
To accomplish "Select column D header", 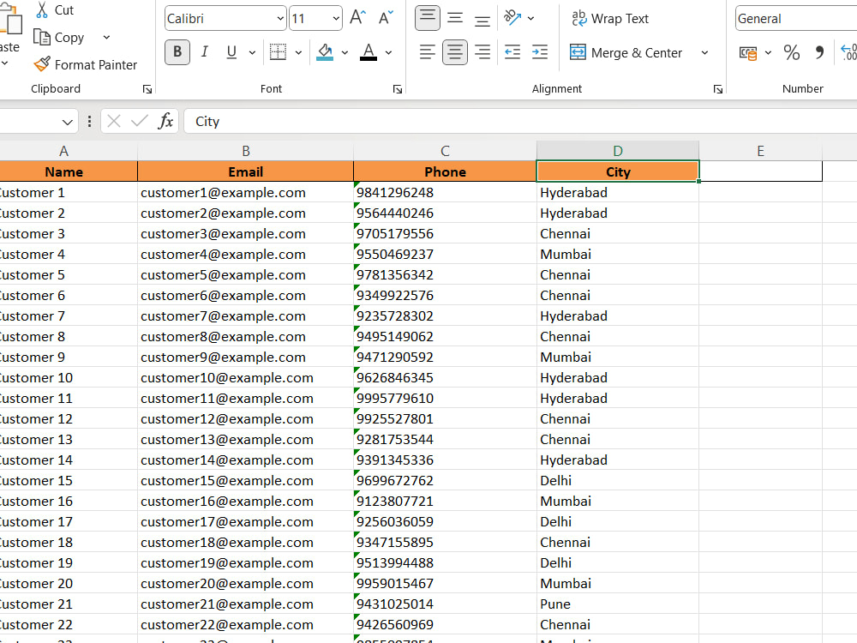I will pyautogui.click(x=618, y=151).
